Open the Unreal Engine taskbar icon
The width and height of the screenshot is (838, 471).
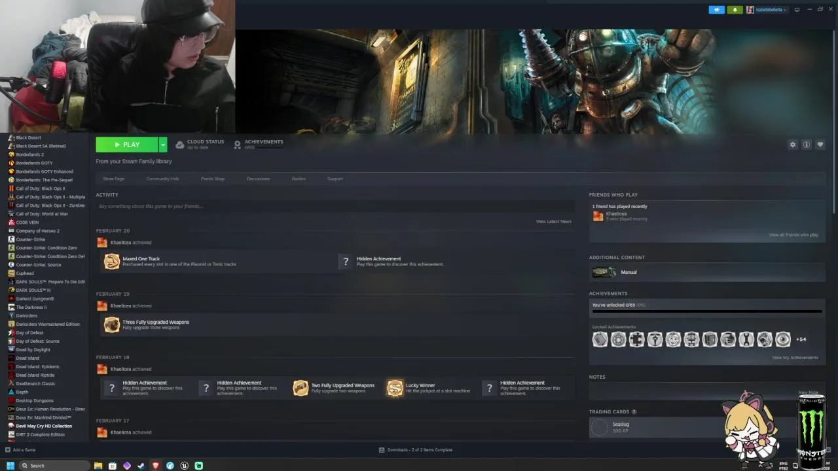pyautogui.click(x=185, y=466)
